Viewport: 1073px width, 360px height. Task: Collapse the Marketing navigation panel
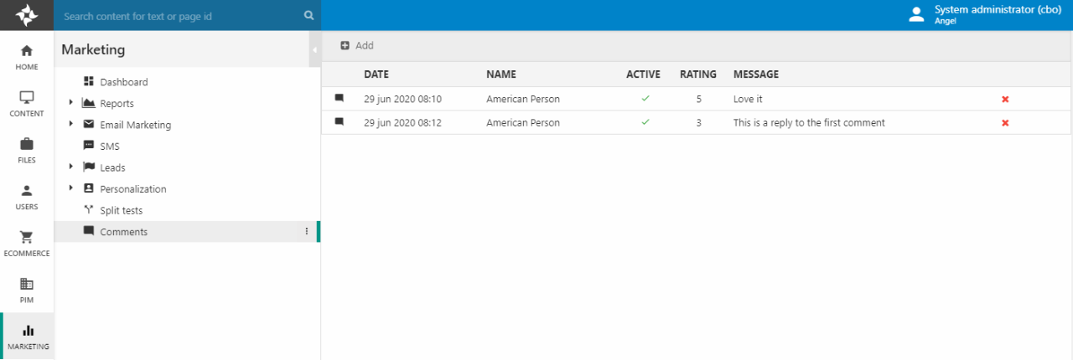pos(315,50)
